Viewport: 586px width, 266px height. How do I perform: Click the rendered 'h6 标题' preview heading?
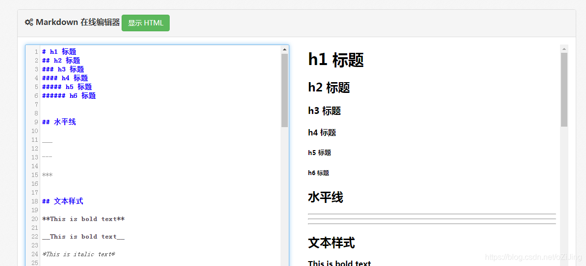click(318, 173)
